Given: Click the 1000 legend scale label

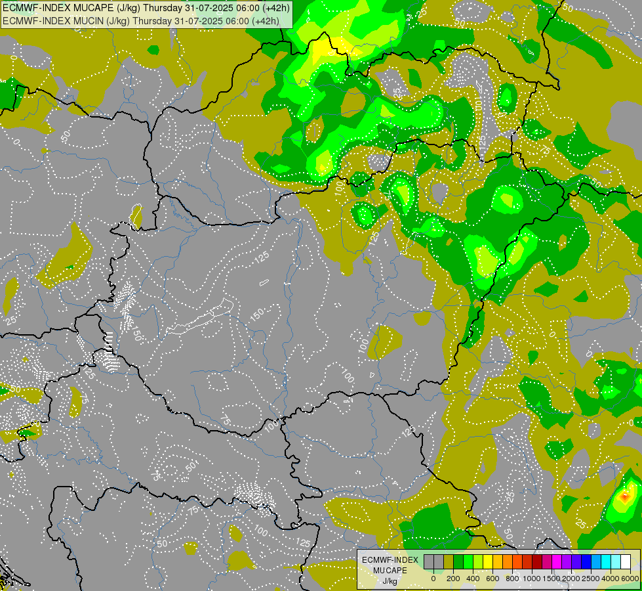Looking at the screenshot, I should pos(532,579).
